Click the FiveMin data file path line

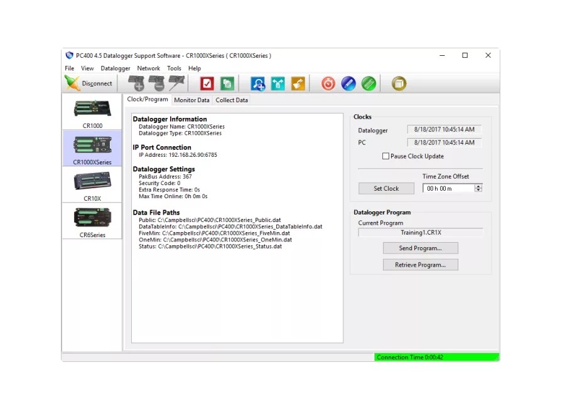tap(215, 233)
